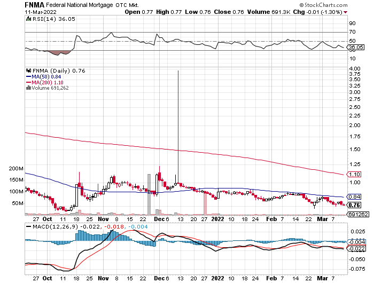374x283 pixels.
Task: Click the last price tag 0.76
Action: 354,205
